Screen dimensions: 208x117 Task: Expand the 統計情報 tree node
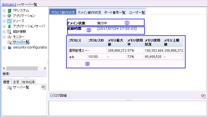pyautogui.click(x=4, y=31)
